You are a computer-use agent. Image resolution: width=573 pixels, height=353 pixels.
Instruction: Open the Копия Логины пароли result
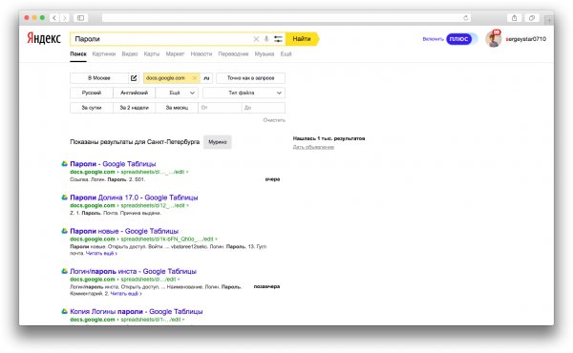(x=137, y=311)
